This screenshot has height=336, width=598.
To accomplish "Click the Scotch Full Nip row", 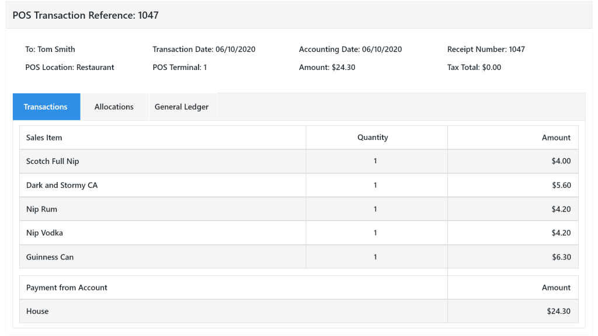I will click(x=53, y=161).
